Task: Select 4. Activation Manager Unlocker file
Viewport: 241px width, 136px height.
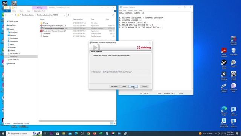Action: tap(54, 31)
